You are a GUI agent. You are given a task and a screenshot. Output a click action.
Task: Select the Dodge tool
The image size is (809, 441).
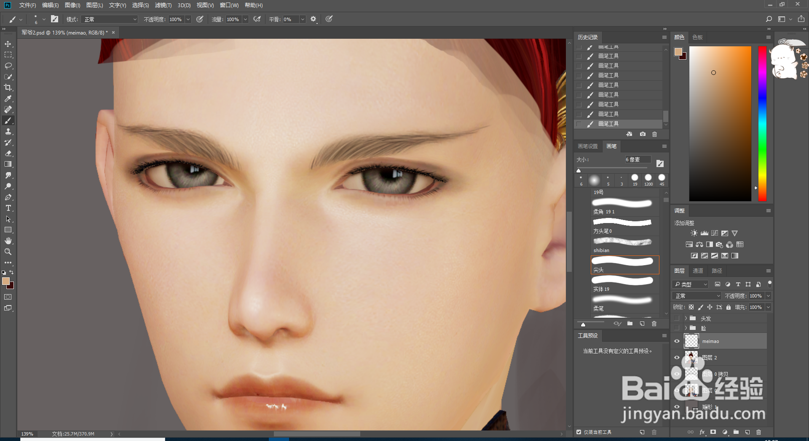click(x=8, y=186)
